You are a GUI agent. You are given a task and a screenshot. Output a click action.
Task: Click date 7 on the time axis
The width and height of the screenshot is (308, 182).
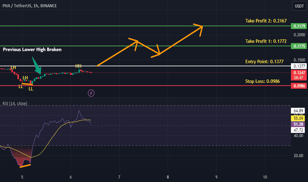(119, 177)
